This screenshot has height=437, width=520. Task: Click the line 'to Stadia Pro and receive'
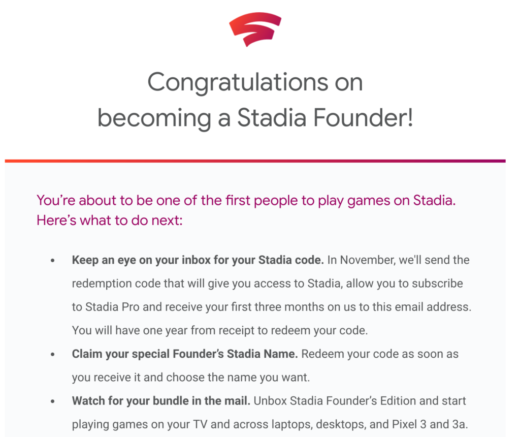(x=272, y=307)
